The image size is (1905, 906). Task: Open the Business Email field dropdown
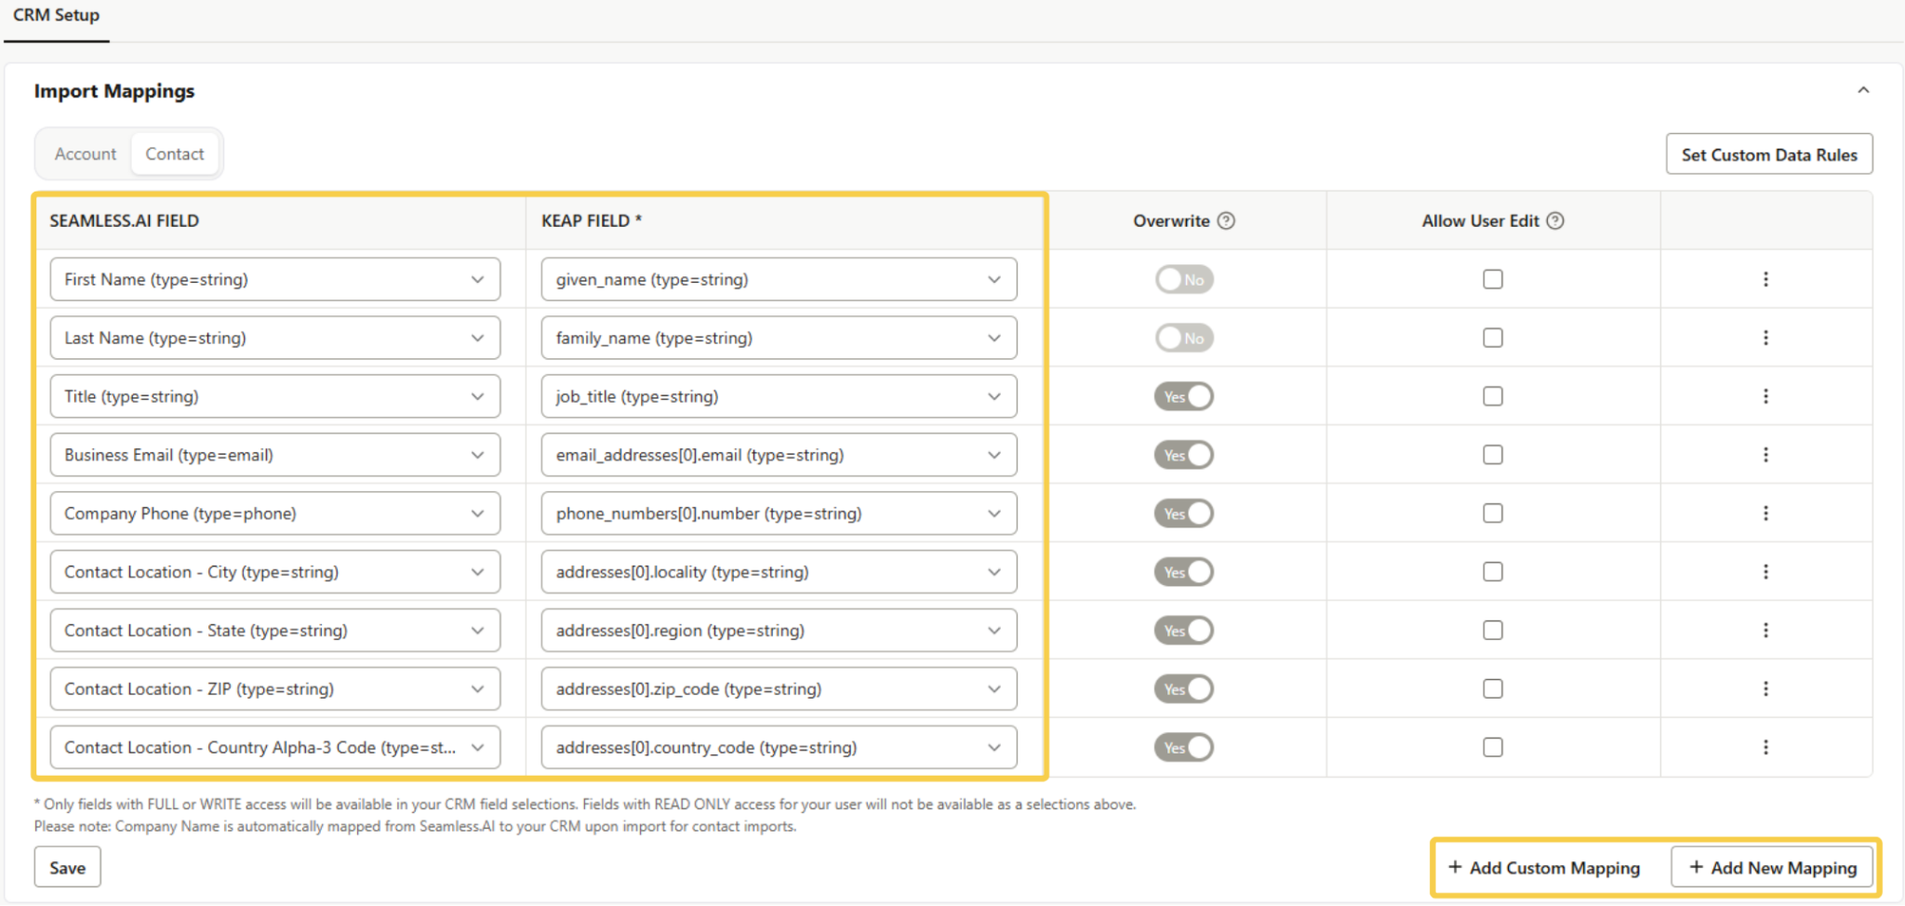(x=275, y=455)
